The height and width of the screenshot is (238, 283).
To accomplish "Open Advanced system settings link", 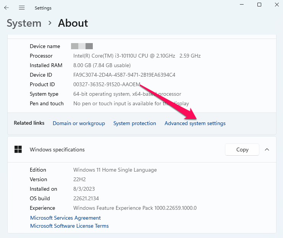I will coord(195,123).
